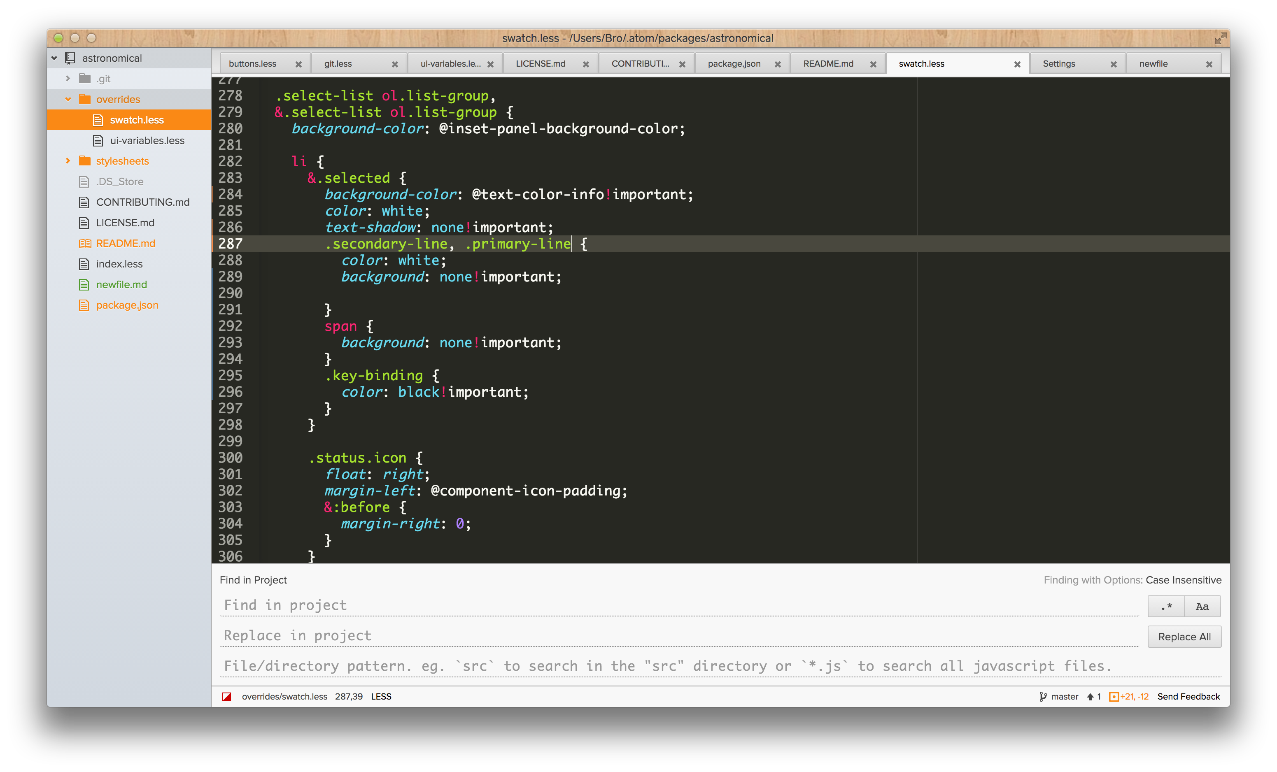Click the Send Feedback link
Image resolution: width=1277 pixels, height=772 pixels.
point(1188,697)
